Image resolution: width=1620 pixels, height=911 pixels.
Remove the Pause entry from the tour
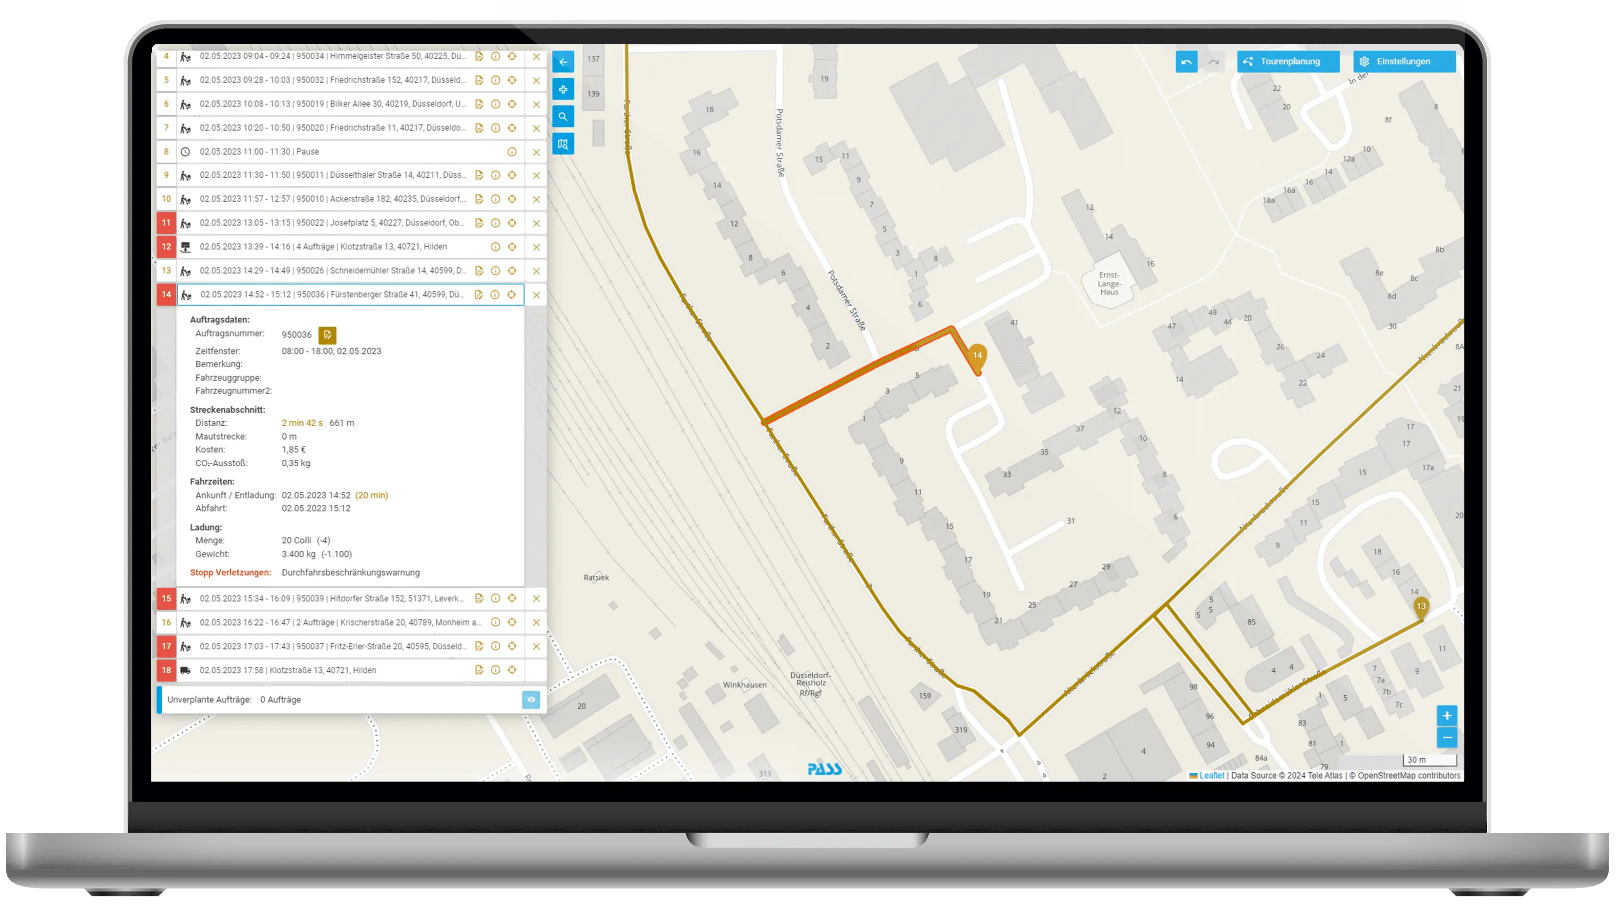[536, 152]
